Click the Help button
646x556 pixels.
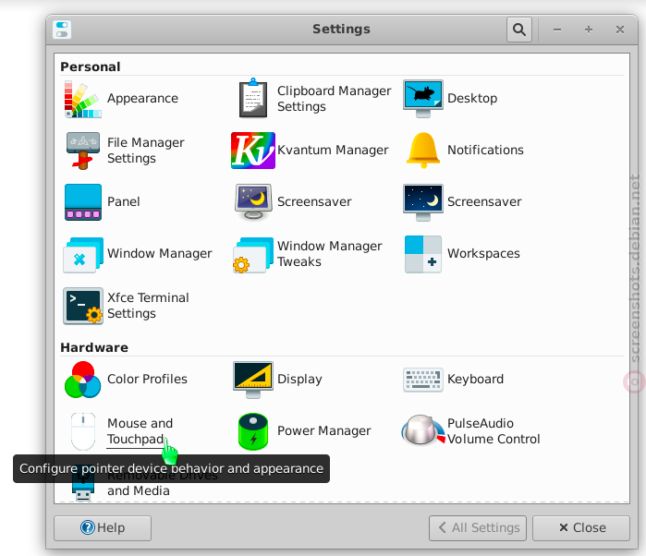(x=103, y=528)
